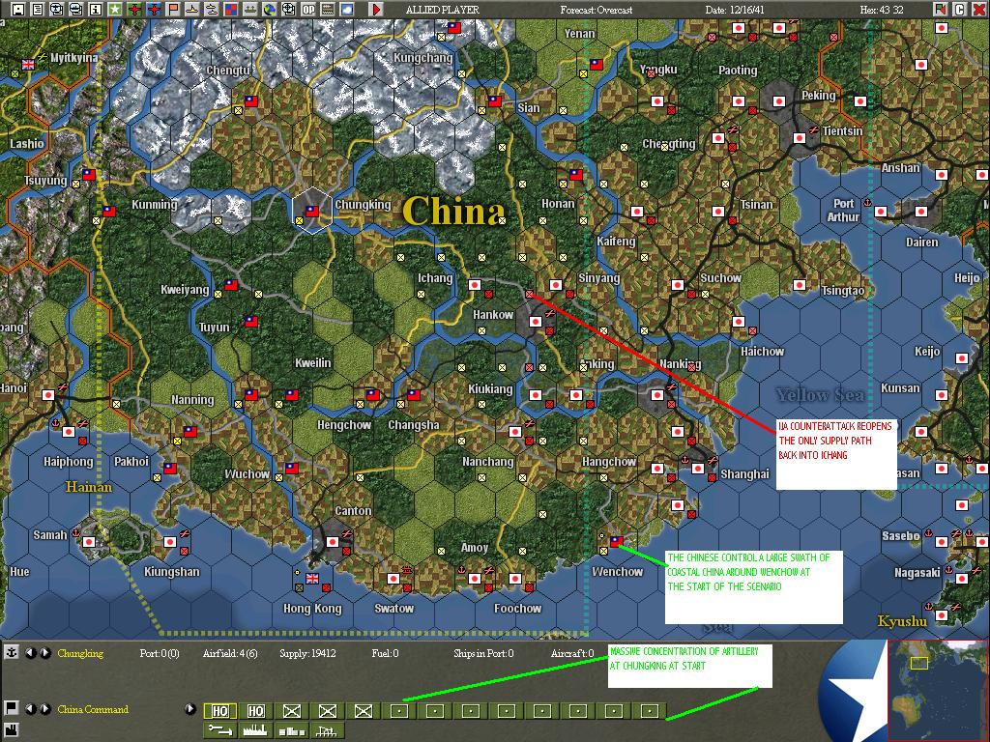Image resolution: width=990 pixels, height=742 pixels.
Task: Click the Chungking base name in bottom panel
Action: point(80,653)
